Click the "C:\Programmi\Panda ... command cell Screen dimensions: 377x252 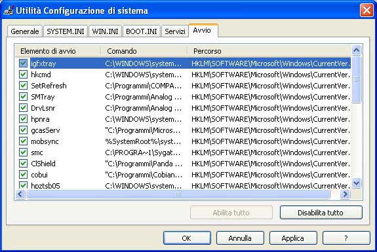click(144, 164)
